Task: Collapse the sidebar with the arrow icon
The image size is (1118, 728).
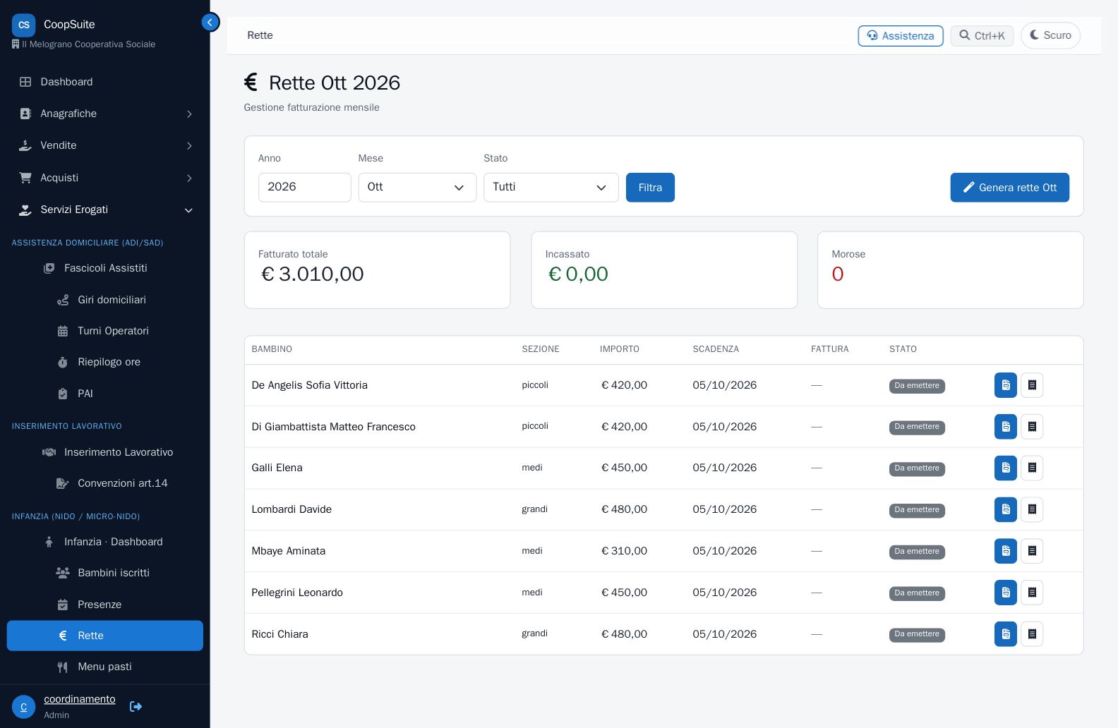Action: pos(210,23)
